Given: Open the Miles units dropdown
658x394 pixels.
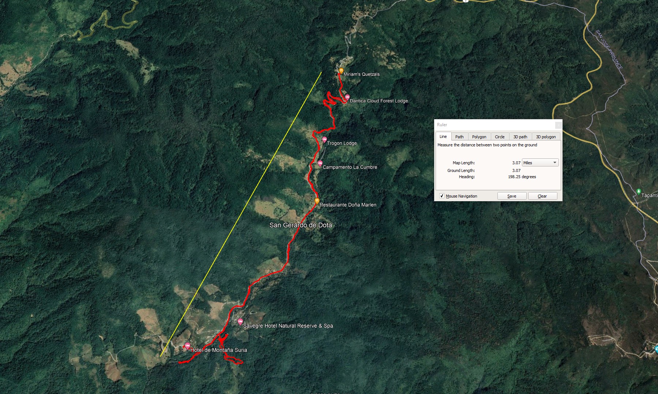Looking at the screenshot, I should [540, 163].
